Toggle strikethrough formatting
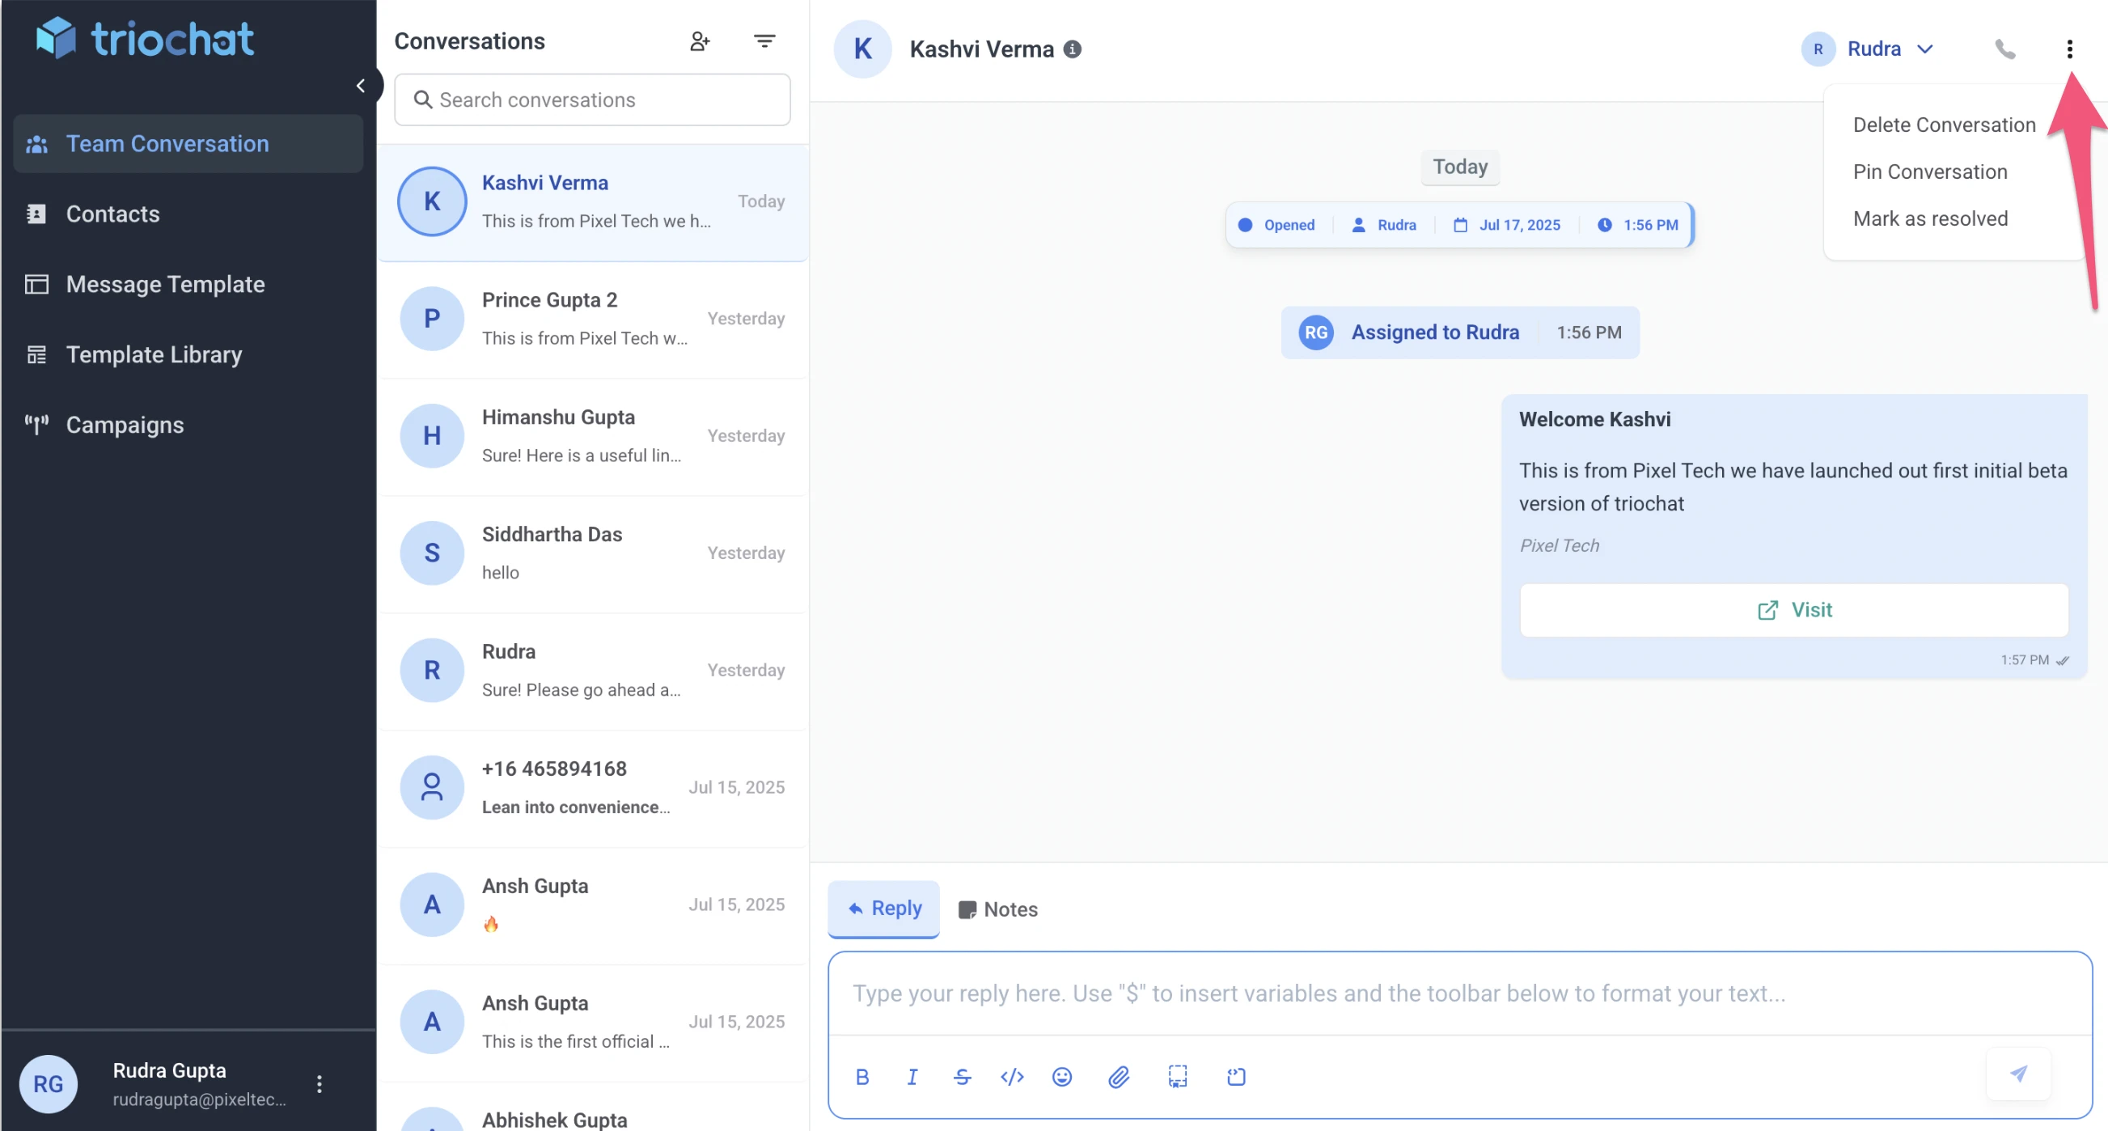Image resolution: width=2108 pixels, height=1131 pixels. pyautogui.click(x=962, y=1076)
